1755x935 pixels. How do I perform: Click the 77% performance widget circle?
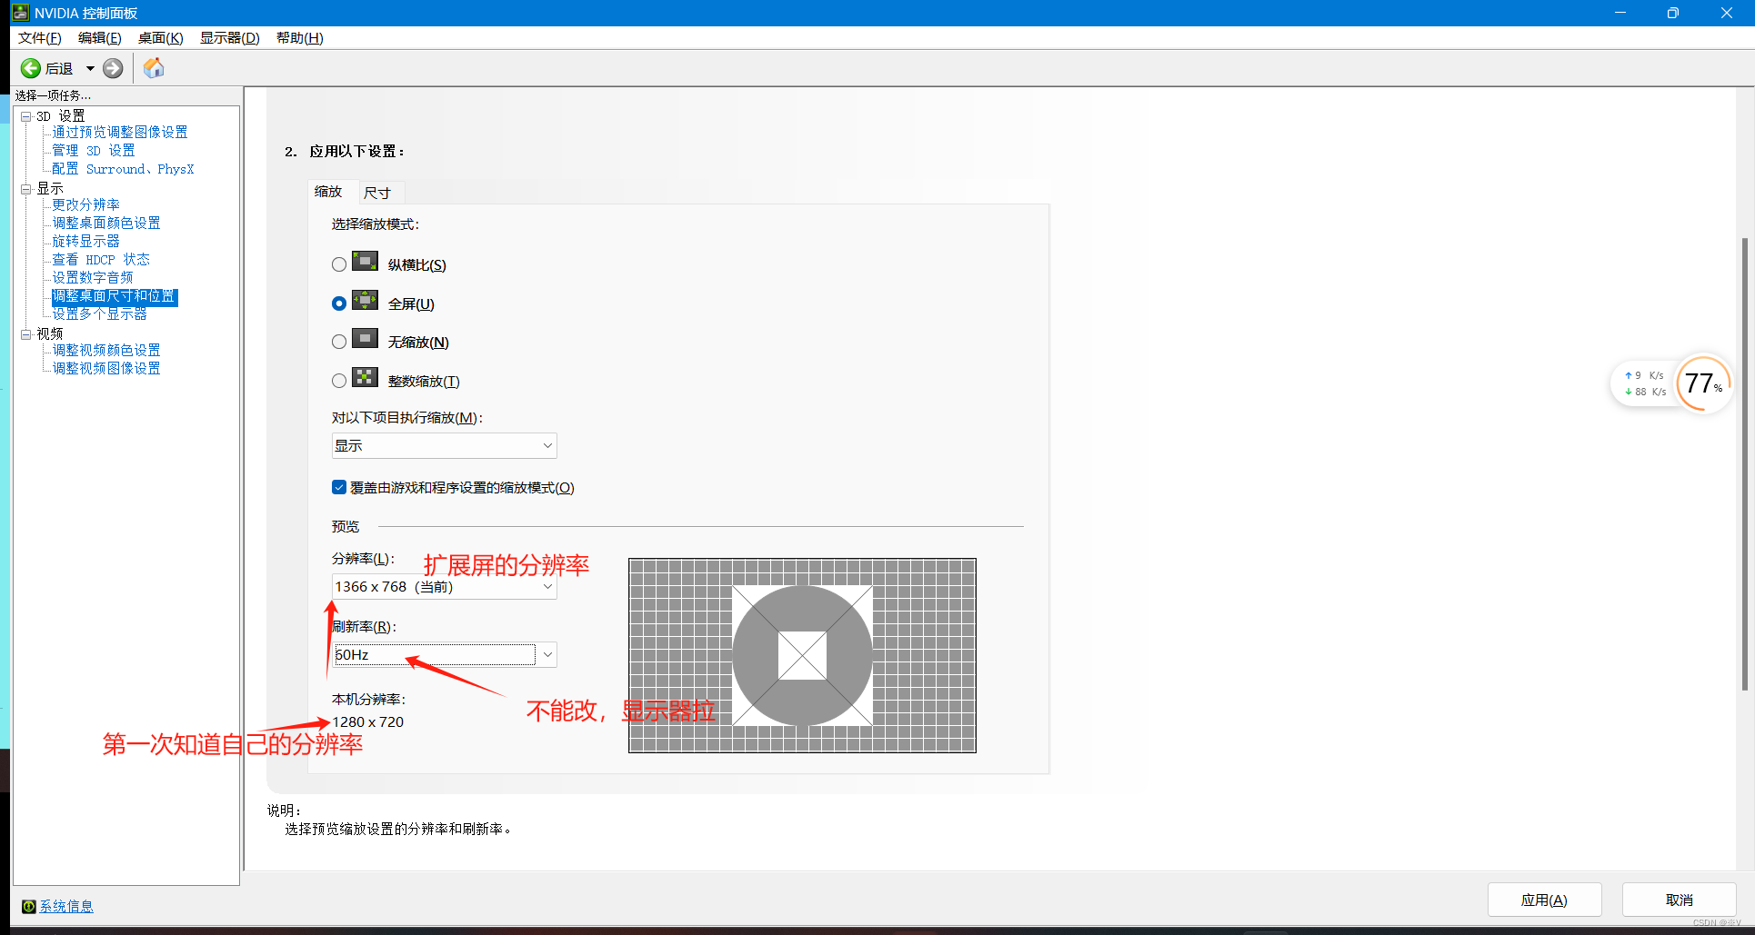1702,383
